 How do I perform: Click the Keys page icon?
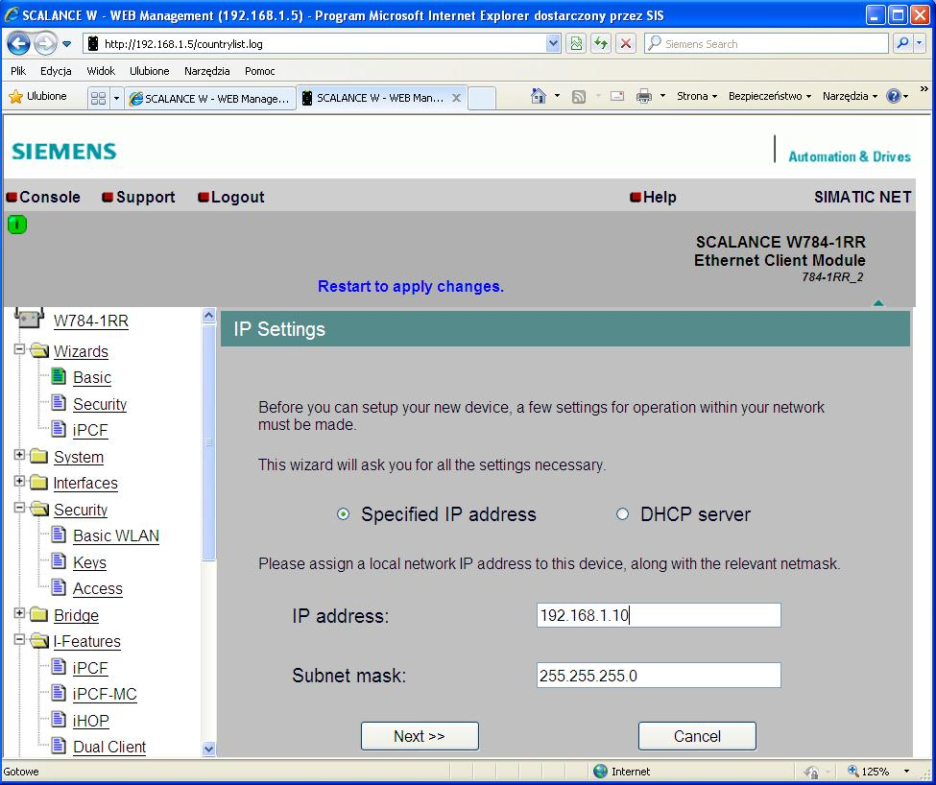tap(59, 560)
